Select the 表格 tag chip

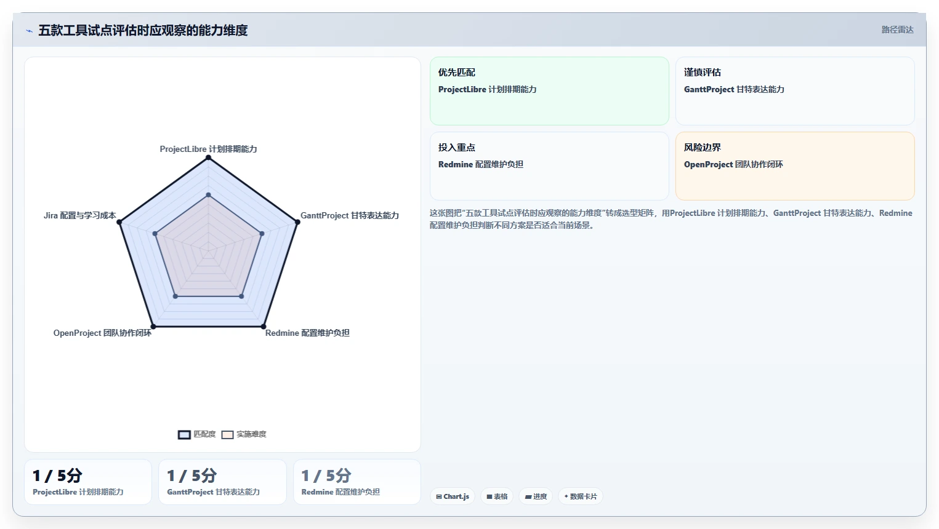coord(497,496)
